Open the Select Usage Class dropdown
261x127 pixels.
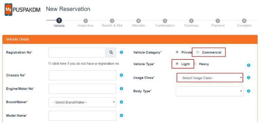(210, 78)
